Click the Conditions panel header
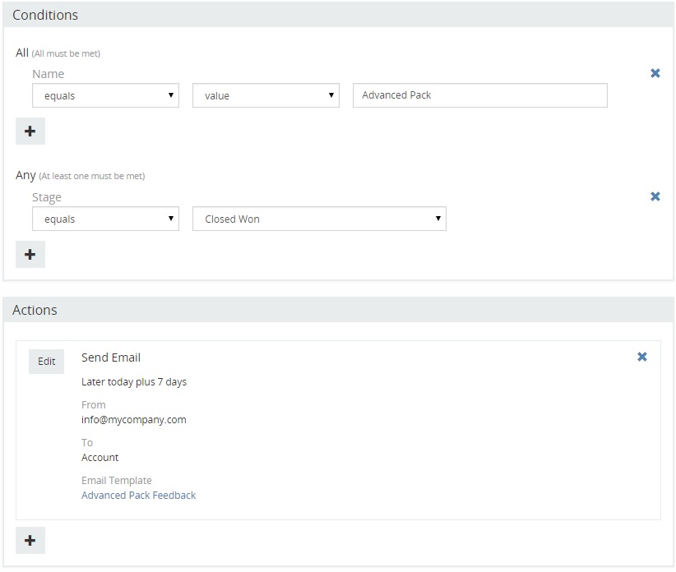The image size is (676, 572). click(x=338, y=15)
